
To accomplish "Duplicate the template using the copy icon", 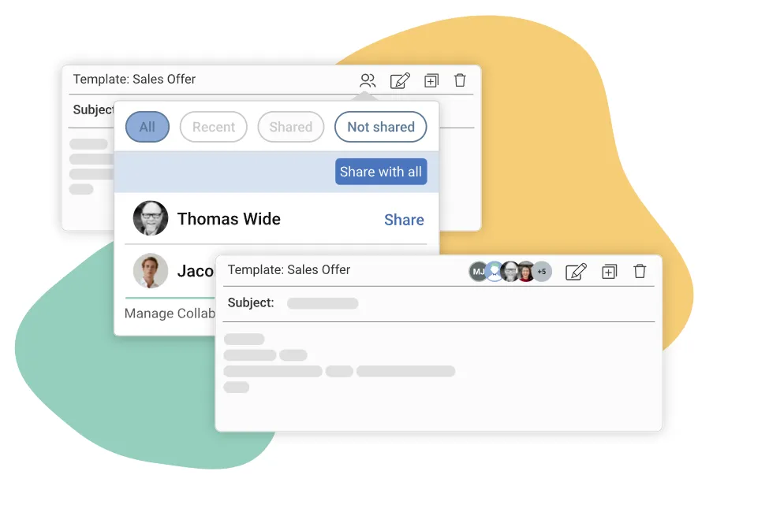I will pos(431,80).
